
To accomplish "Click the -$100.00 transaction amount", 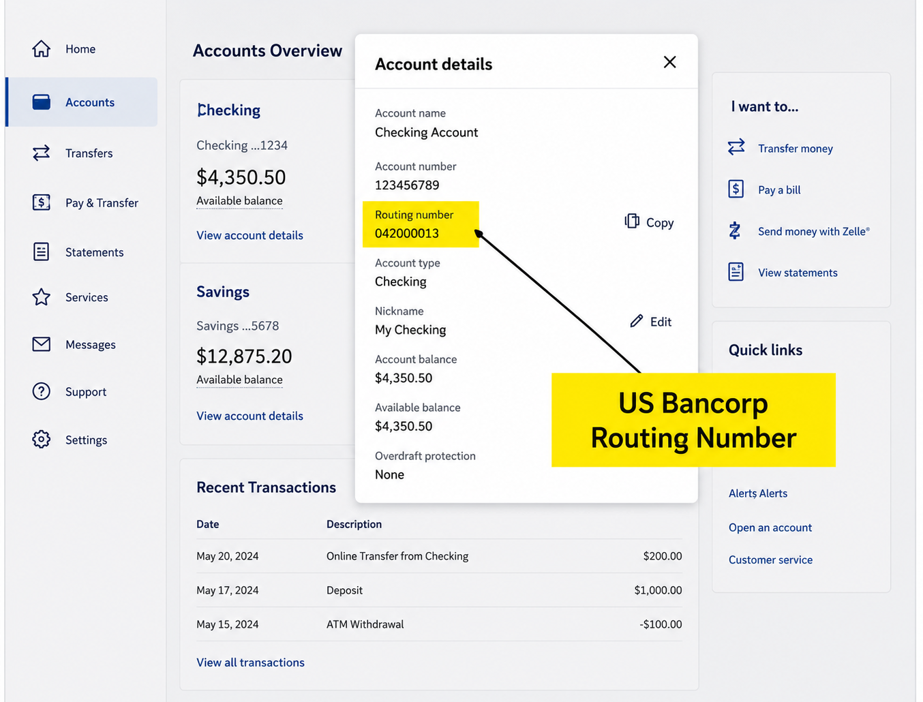I will point(661,624).
